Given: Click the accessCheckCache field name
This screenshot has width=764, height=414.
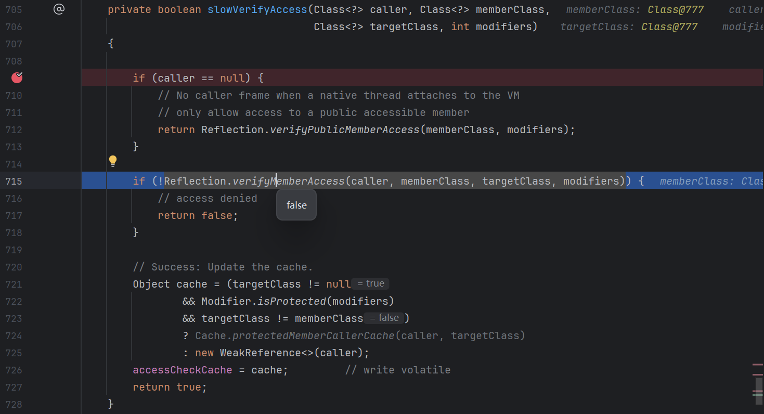Looking at the screenshot, I should click(182, 370).
